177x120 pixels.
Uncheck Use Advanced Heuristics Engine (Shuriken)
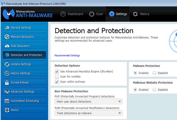click(57, 71)
